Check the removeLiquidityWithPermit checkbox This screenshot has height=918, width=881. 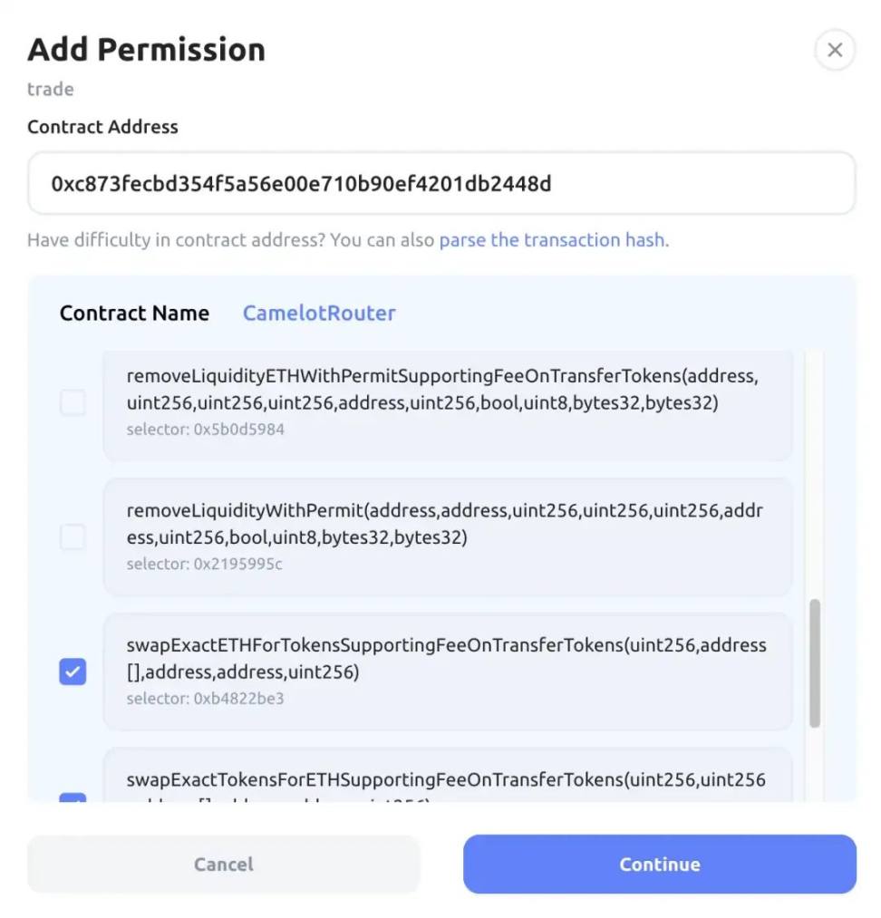[x=73, y=537]
